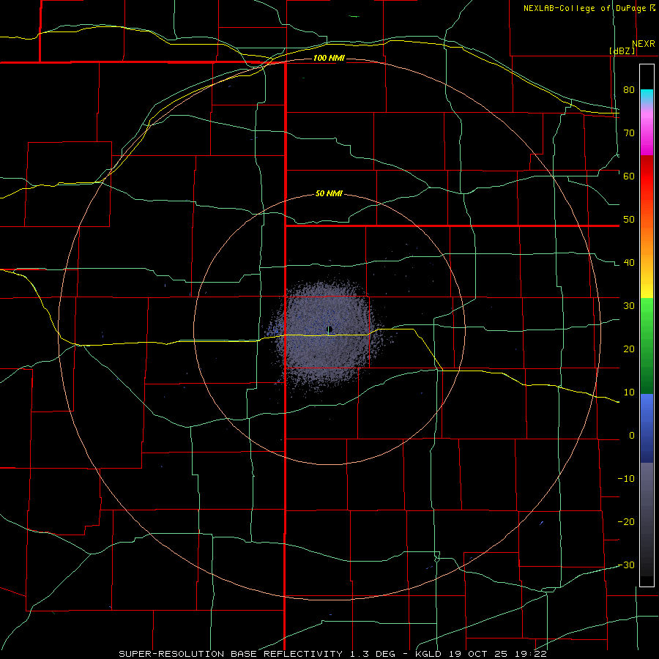Click the 0 dBZ scale label
Viewport: 659px width, 659px height.
(x=632, y=436)
